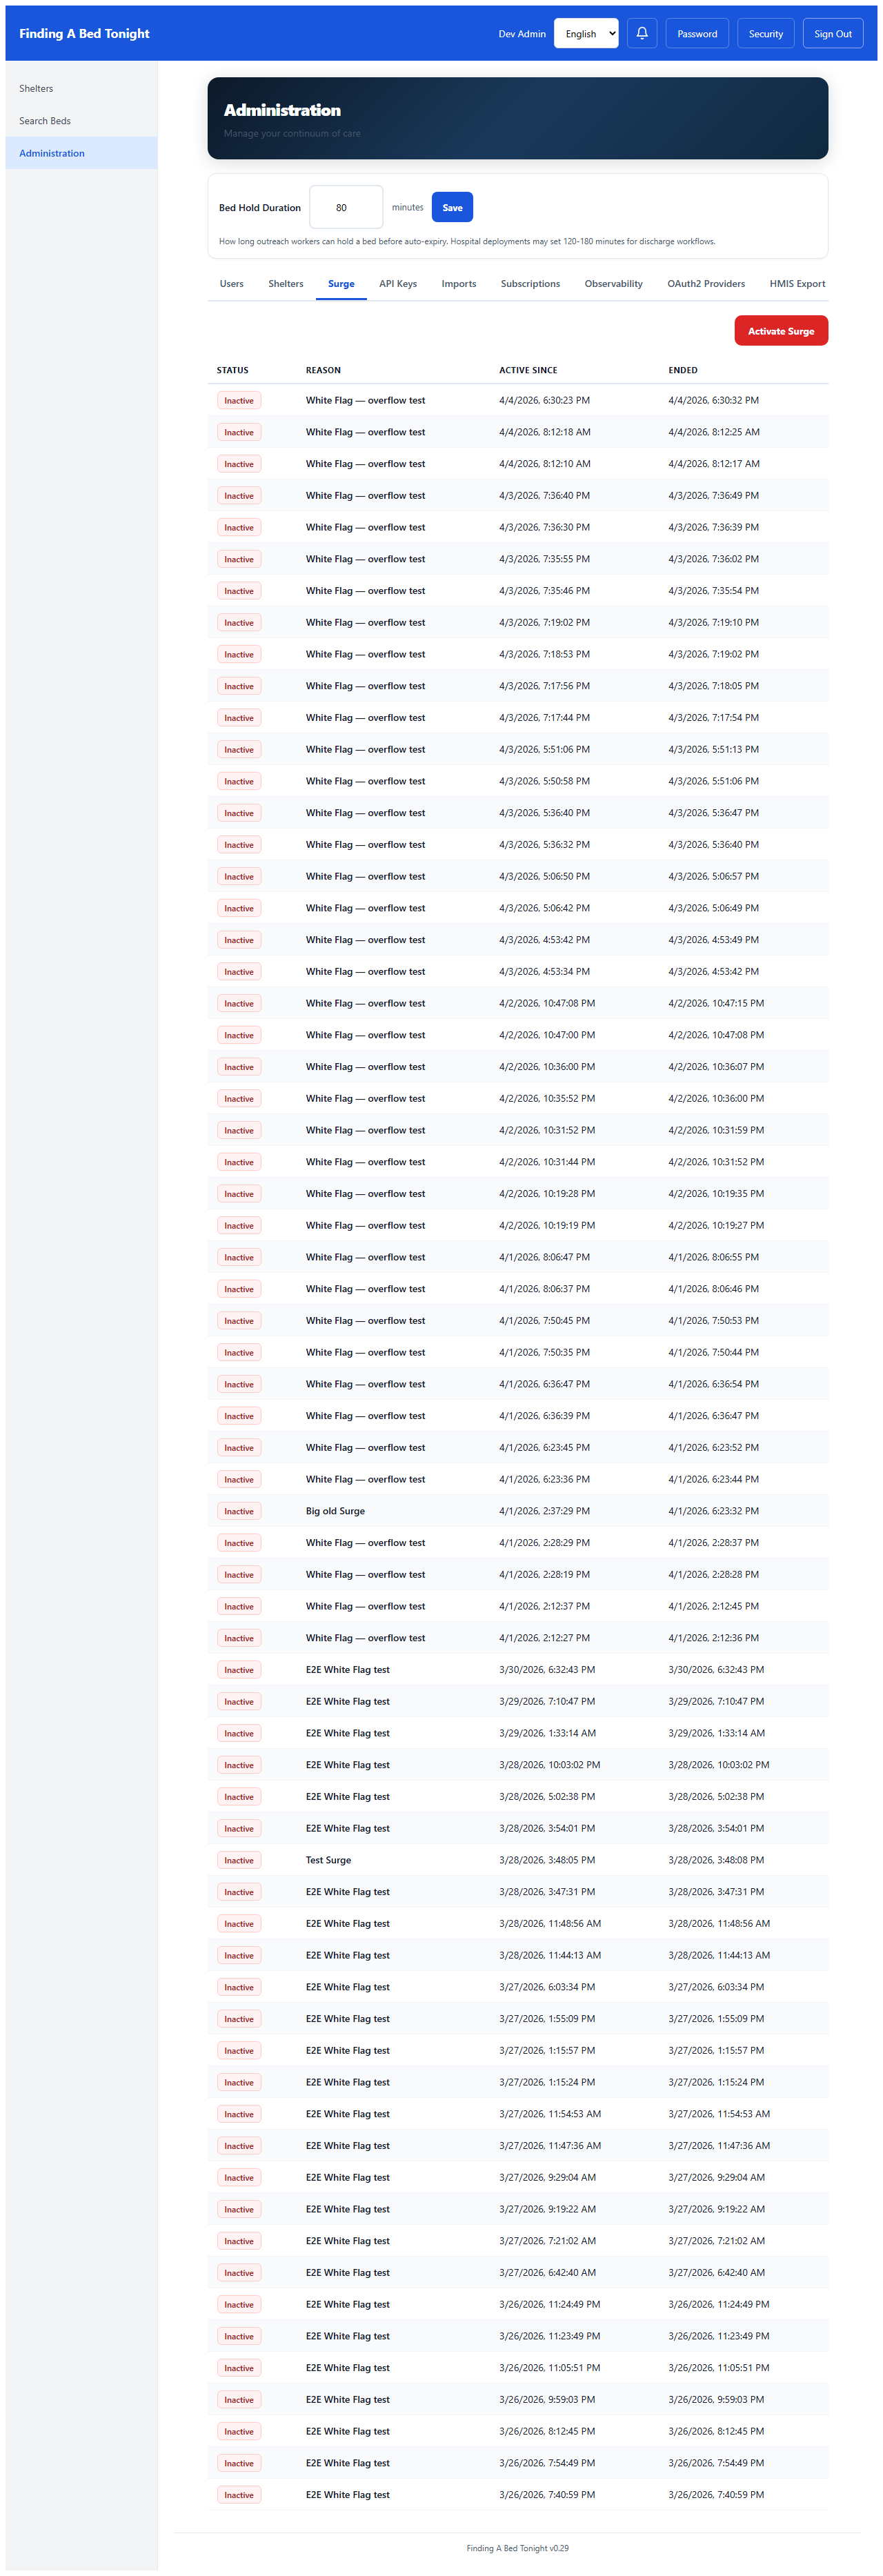Switch to the Users tab
The image size is (883, 2576).
pos(231,284)
